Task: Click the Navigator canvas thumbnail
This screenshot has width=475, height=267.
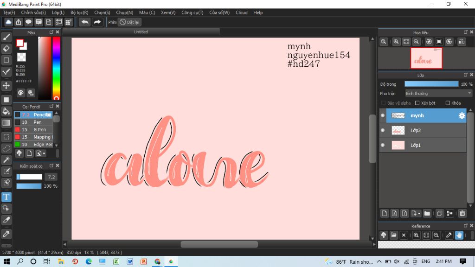Action: (x=426, y=58)
